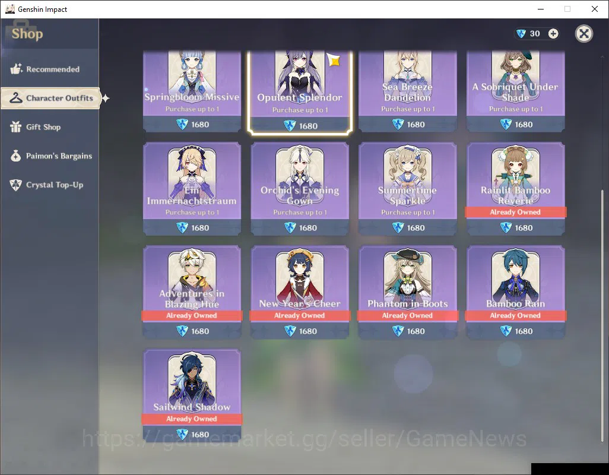Click the thumbs-up Recommended icon

point(16,69)
